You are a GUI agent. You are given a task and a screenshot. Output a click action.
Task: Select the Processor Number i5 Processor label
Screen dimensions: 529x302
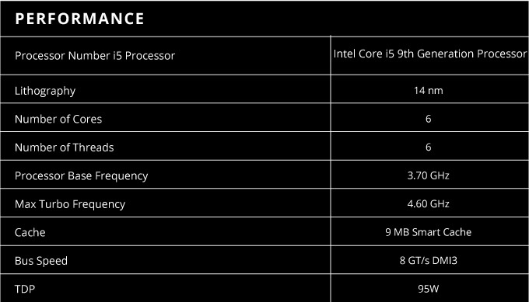pos(95,56)
